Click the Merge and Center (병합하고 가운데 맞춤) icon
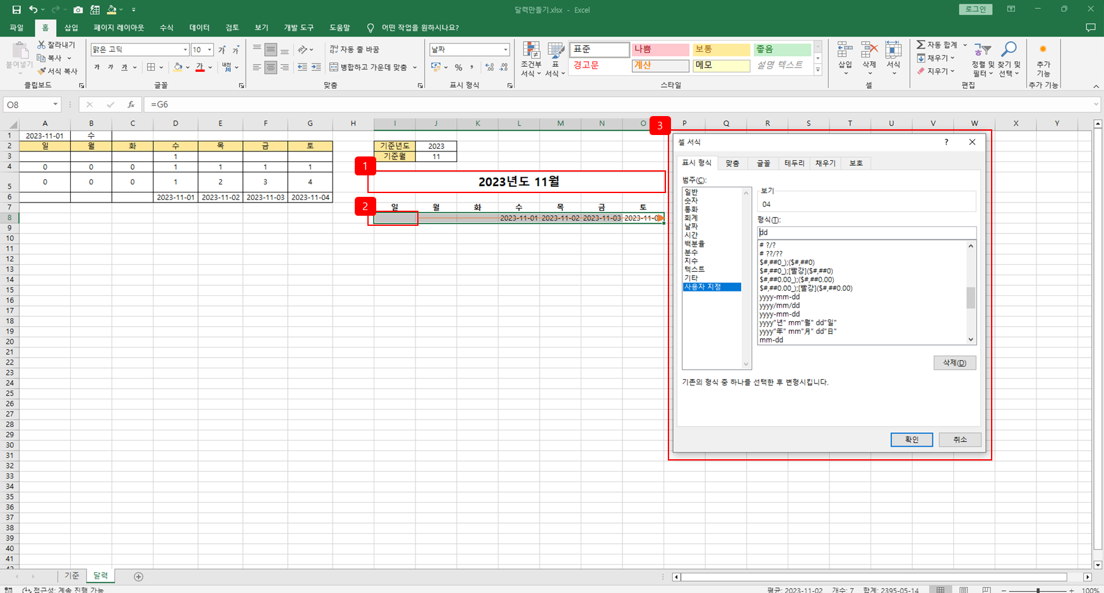This screenshot has width=1104, height=593. click(334, 67)
